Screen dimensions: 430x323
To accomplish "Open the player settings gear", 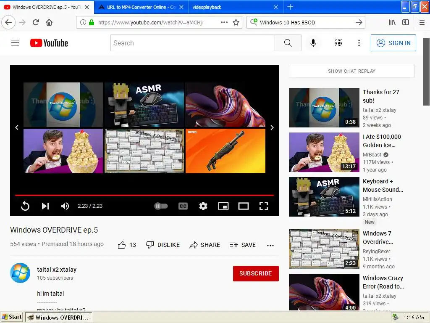I will pyautogui.click(x=203, y=206).
